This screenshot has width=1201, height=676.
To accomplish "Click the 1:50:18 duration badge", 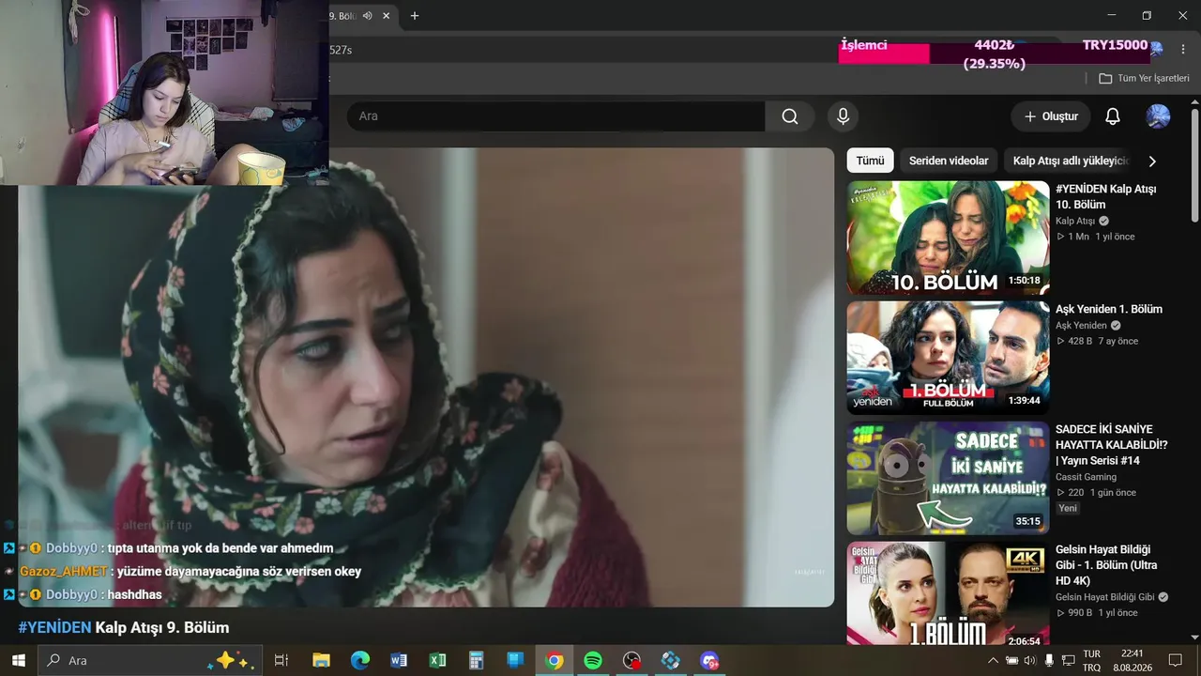I will point(1024,281).
